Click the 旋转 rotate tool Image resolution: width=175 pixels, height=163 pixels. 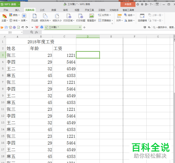point(129,21)
